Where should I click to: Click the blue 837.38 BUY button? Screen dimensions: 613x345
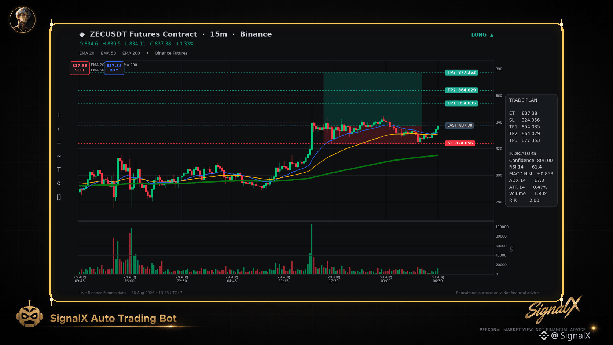click(x=114, y=68)
